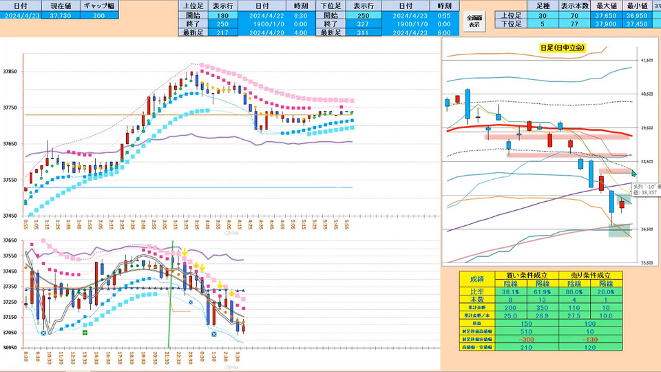Select the 本数 cell showing 13
Image resolution: width=661 pixels, height=372 pixels.
[x=543, y=300]
